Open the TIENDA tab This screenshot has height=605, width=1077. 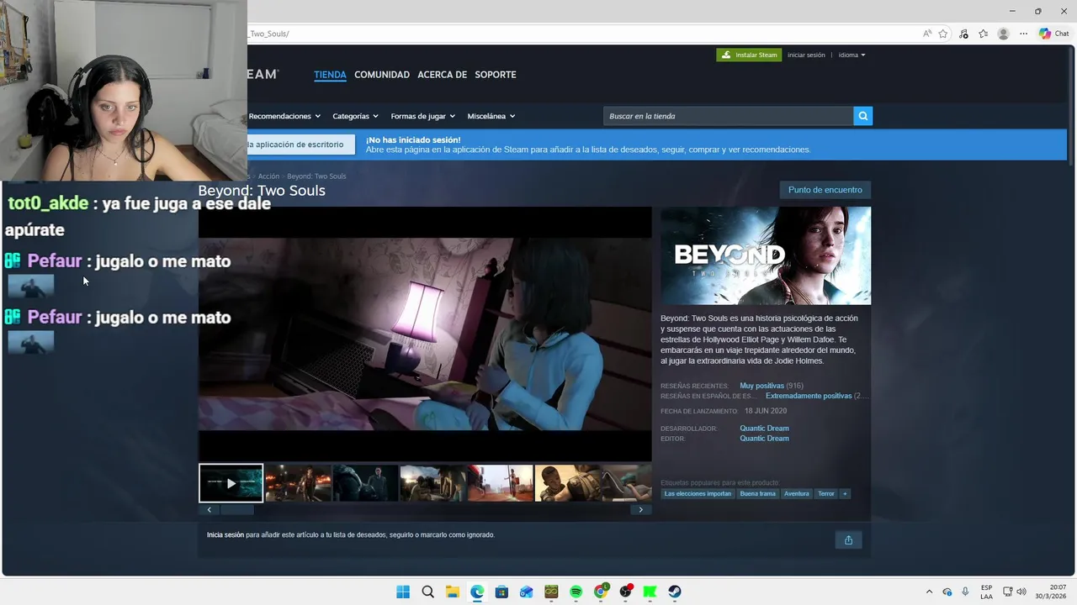330,75
